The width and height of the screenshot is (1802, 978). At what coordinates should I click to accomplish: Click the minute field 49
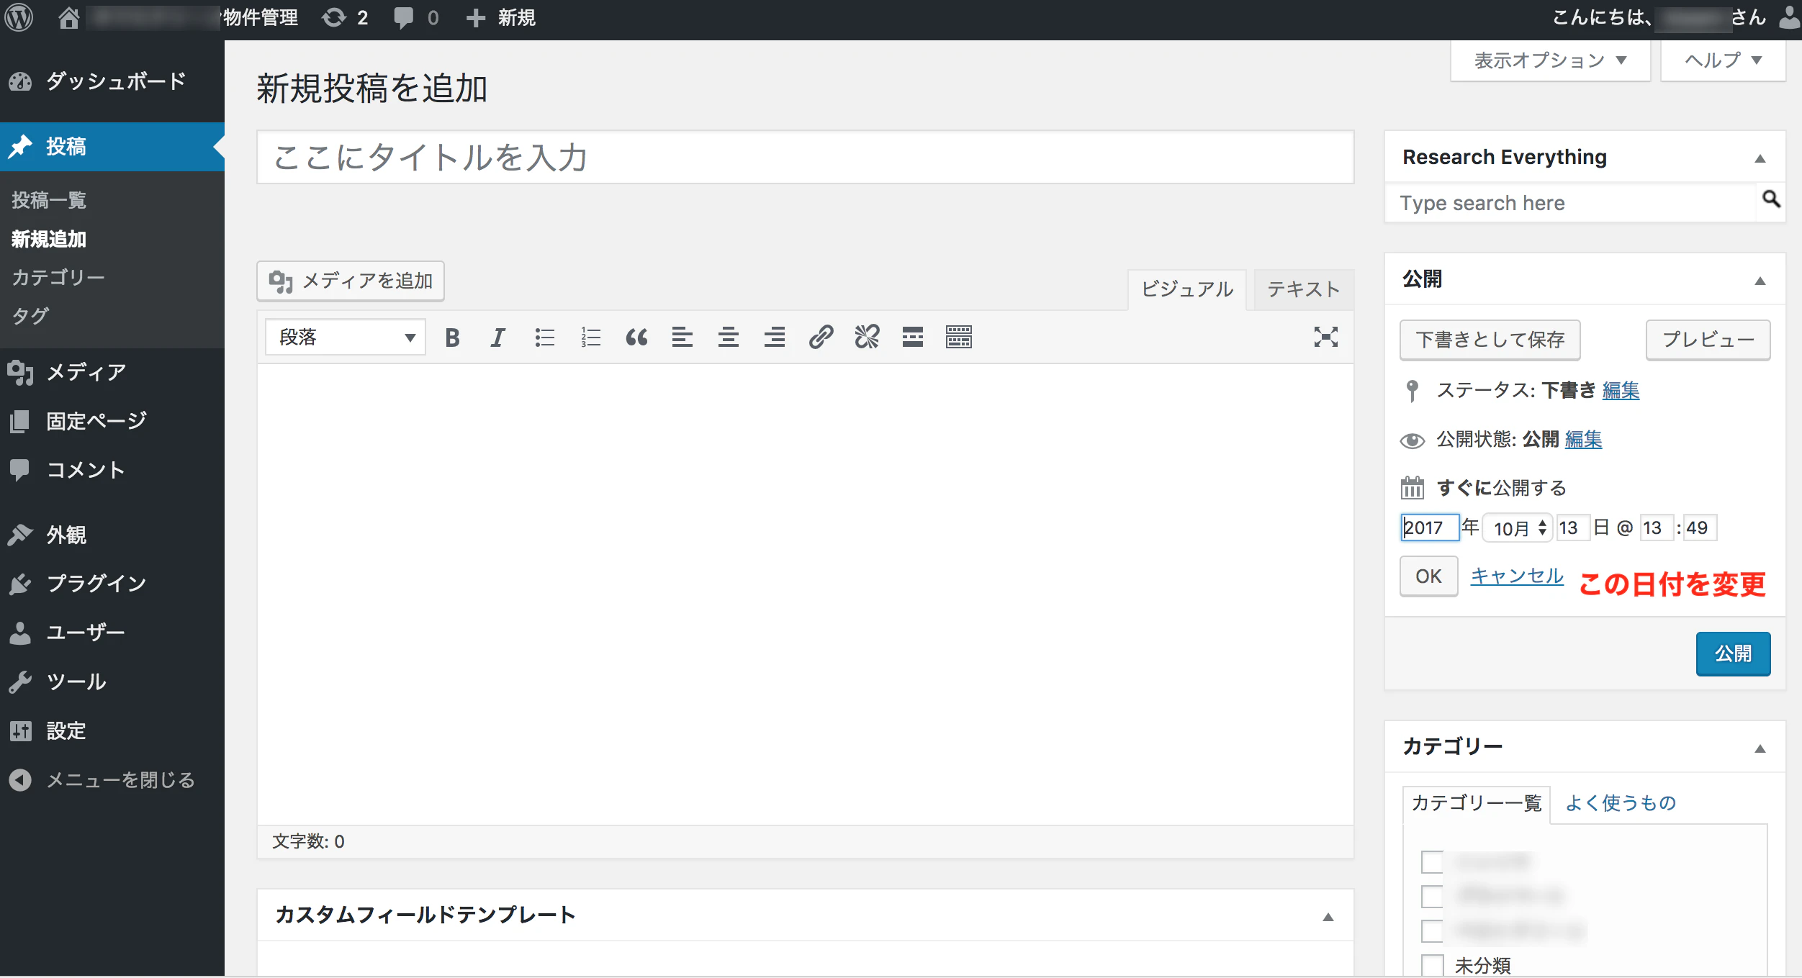[1700, 528]
